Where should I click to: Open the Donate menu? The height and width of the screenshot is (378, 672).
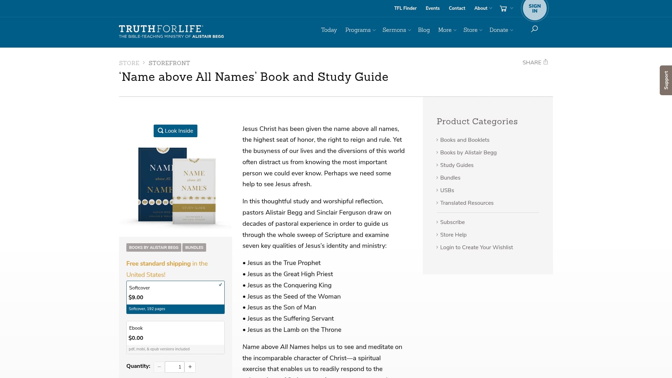pos(501,30)
